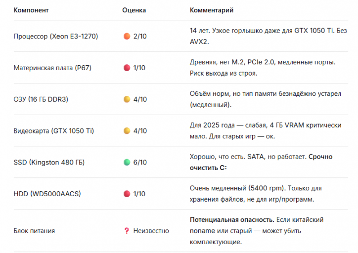Click the orange dot beside 2/10 rating
Viewport: 358px width, 253px height.
click(x=127, y=36)
